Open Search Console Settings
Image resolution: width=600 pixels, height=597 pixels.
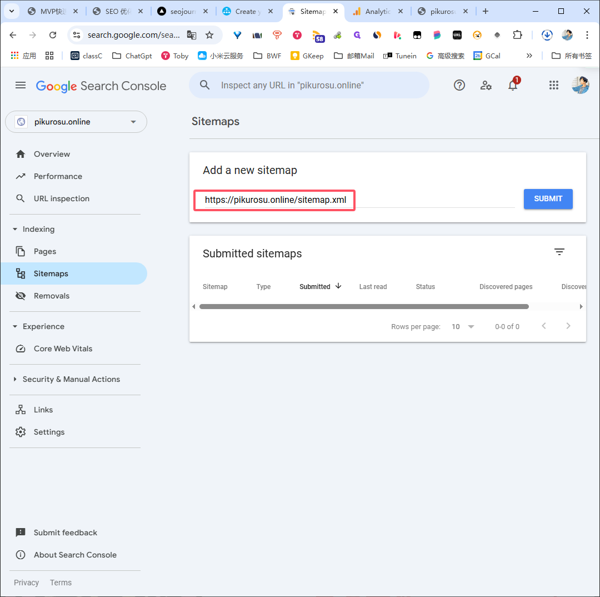[x=49, y=432]
